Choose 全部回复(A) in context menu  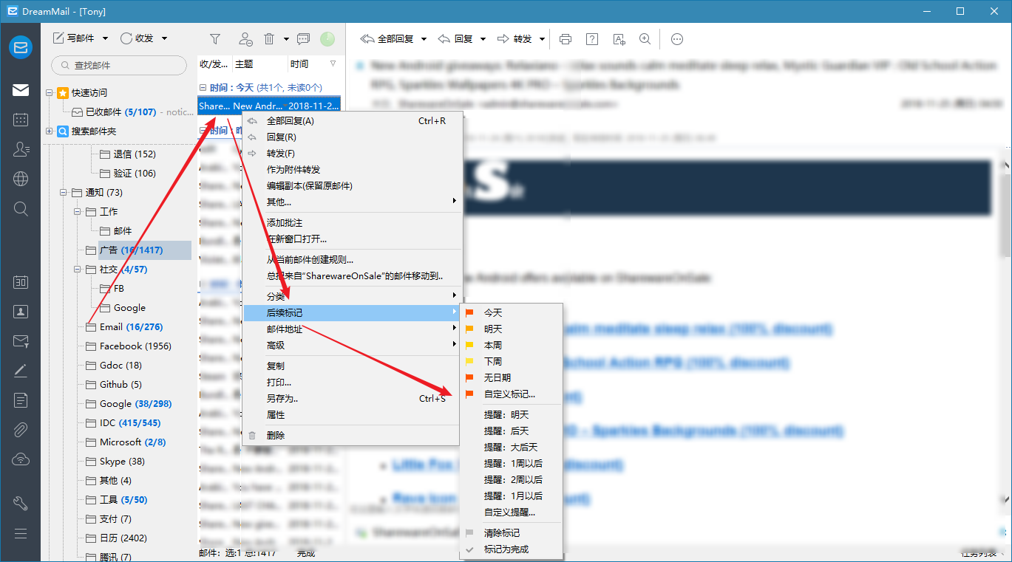(x=352, y=121)
